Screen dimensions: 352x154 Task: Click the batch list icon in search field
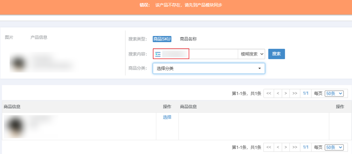pos(158,54)
